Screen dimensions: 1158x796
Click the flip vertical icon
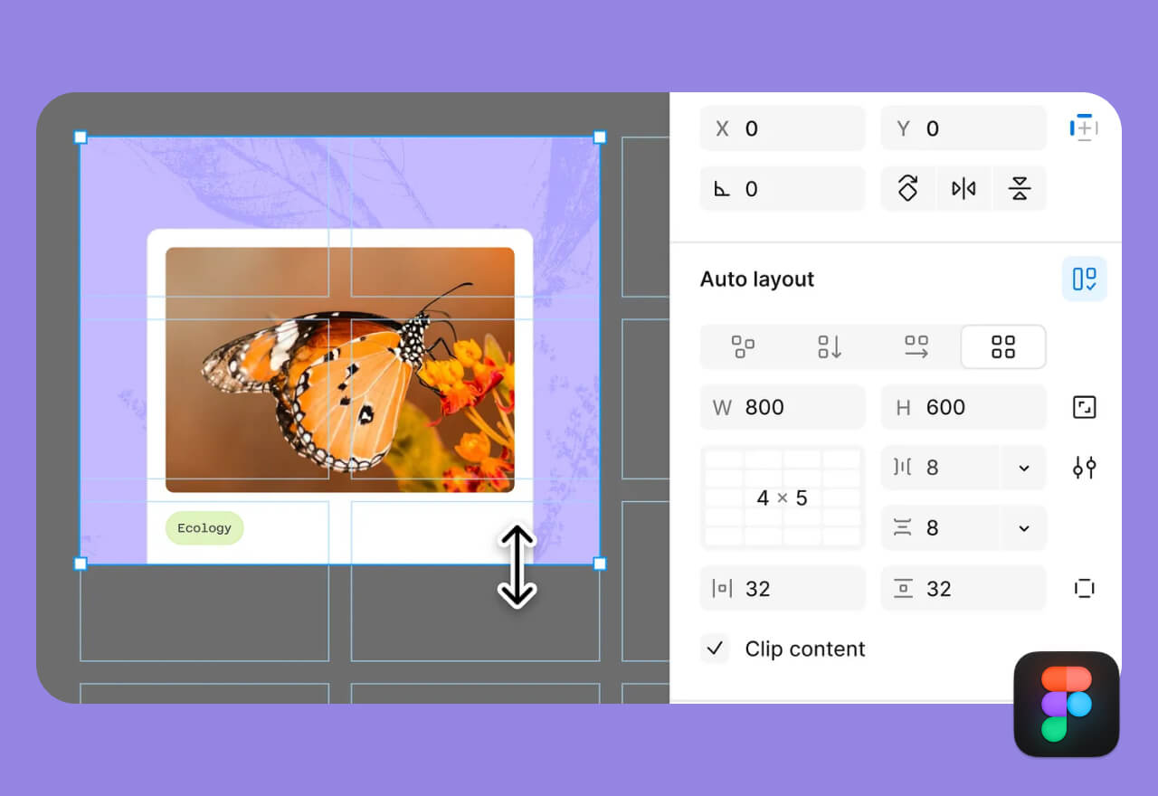[x=1020, y=188]
